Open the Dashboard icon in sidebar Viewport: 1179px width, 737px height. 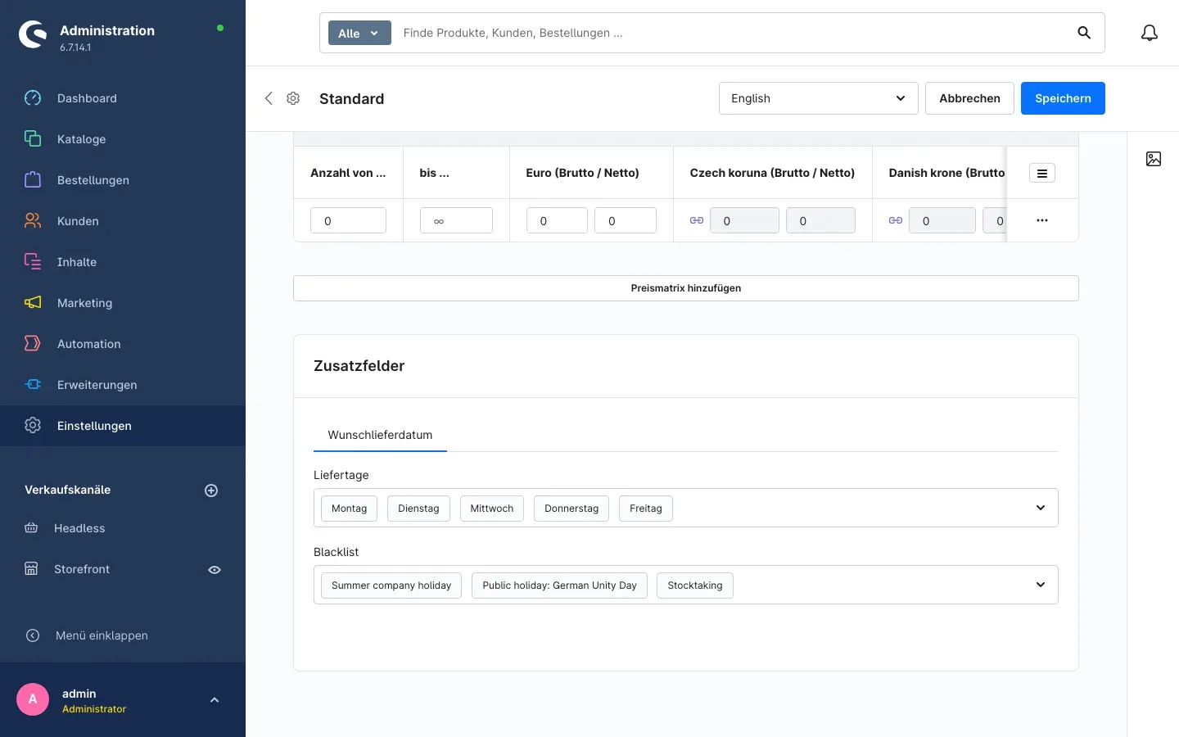coord(33,98)
